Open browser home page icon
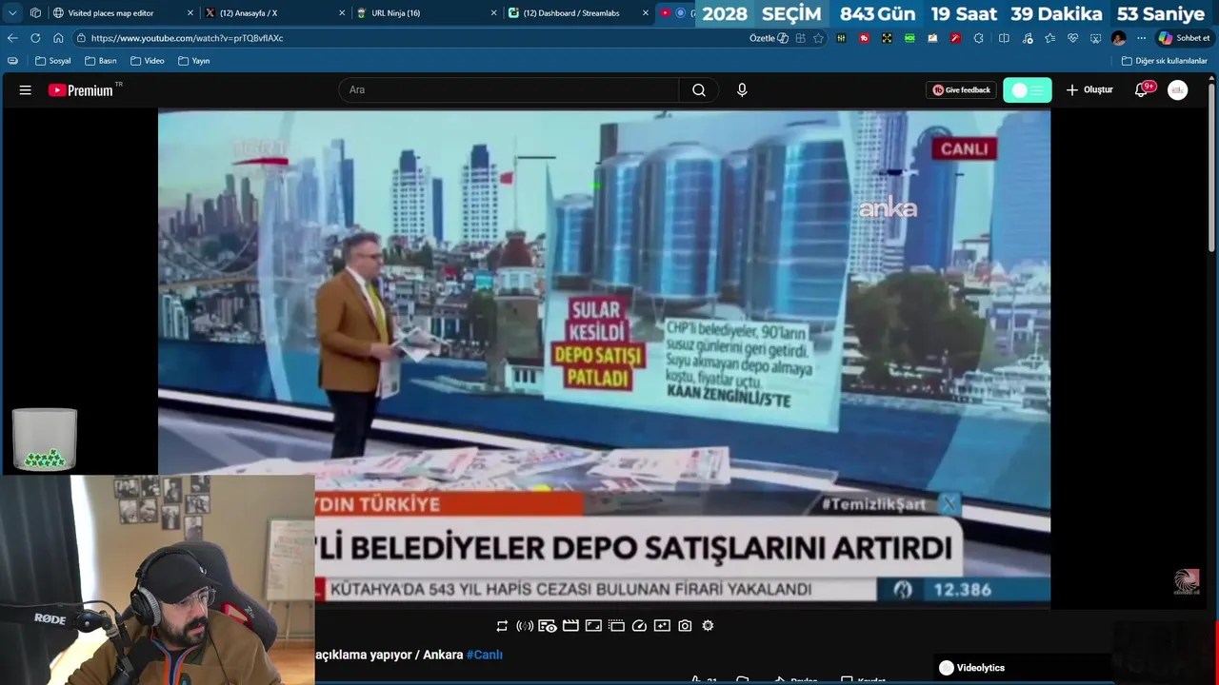 [x=58, y=38]
